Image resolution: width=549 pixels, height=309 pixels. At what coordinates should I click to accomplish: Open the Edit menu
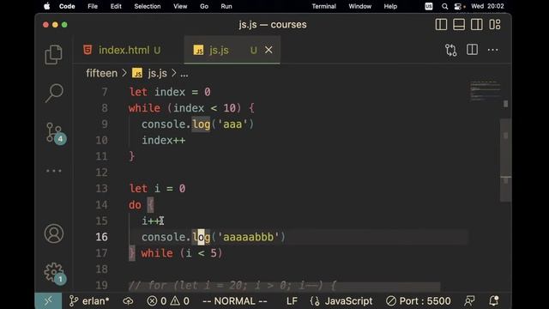(116, 6)
